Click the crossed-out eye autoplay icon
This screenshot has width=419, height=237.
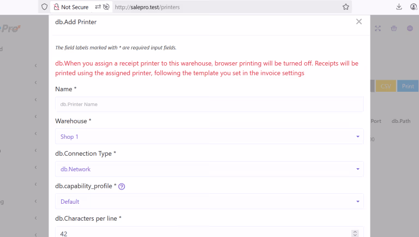click(106, 7)
